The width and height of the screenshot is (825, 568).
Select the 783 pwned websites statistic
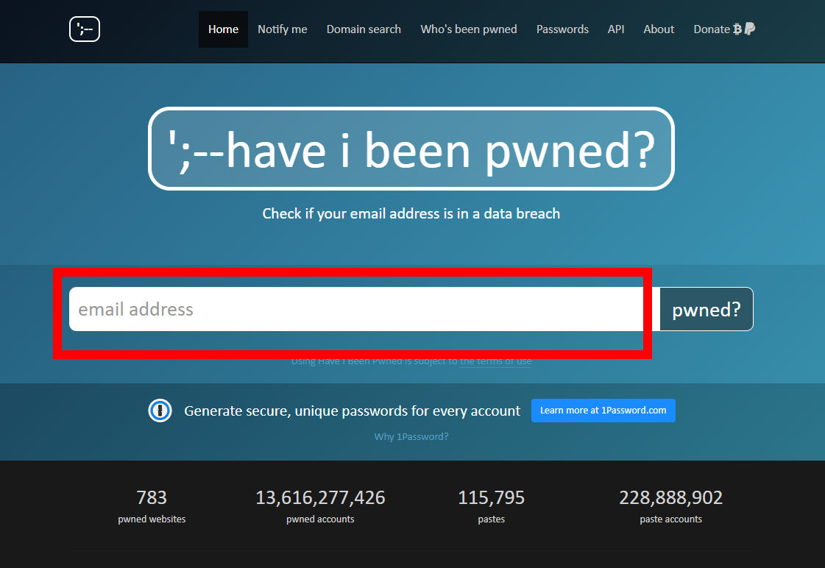152,506
